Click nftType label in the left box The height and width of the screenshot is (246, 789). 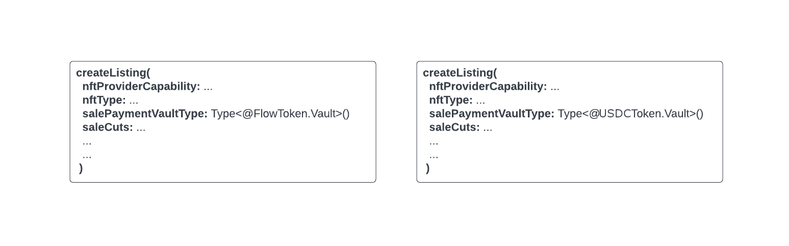pyautogui.click(x=104, y=101)
